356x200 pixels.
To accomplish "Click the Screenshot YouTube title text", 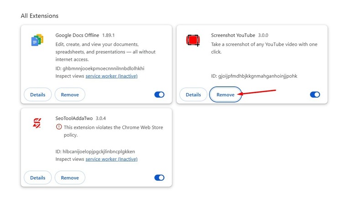I will click(x=233, y=35).
